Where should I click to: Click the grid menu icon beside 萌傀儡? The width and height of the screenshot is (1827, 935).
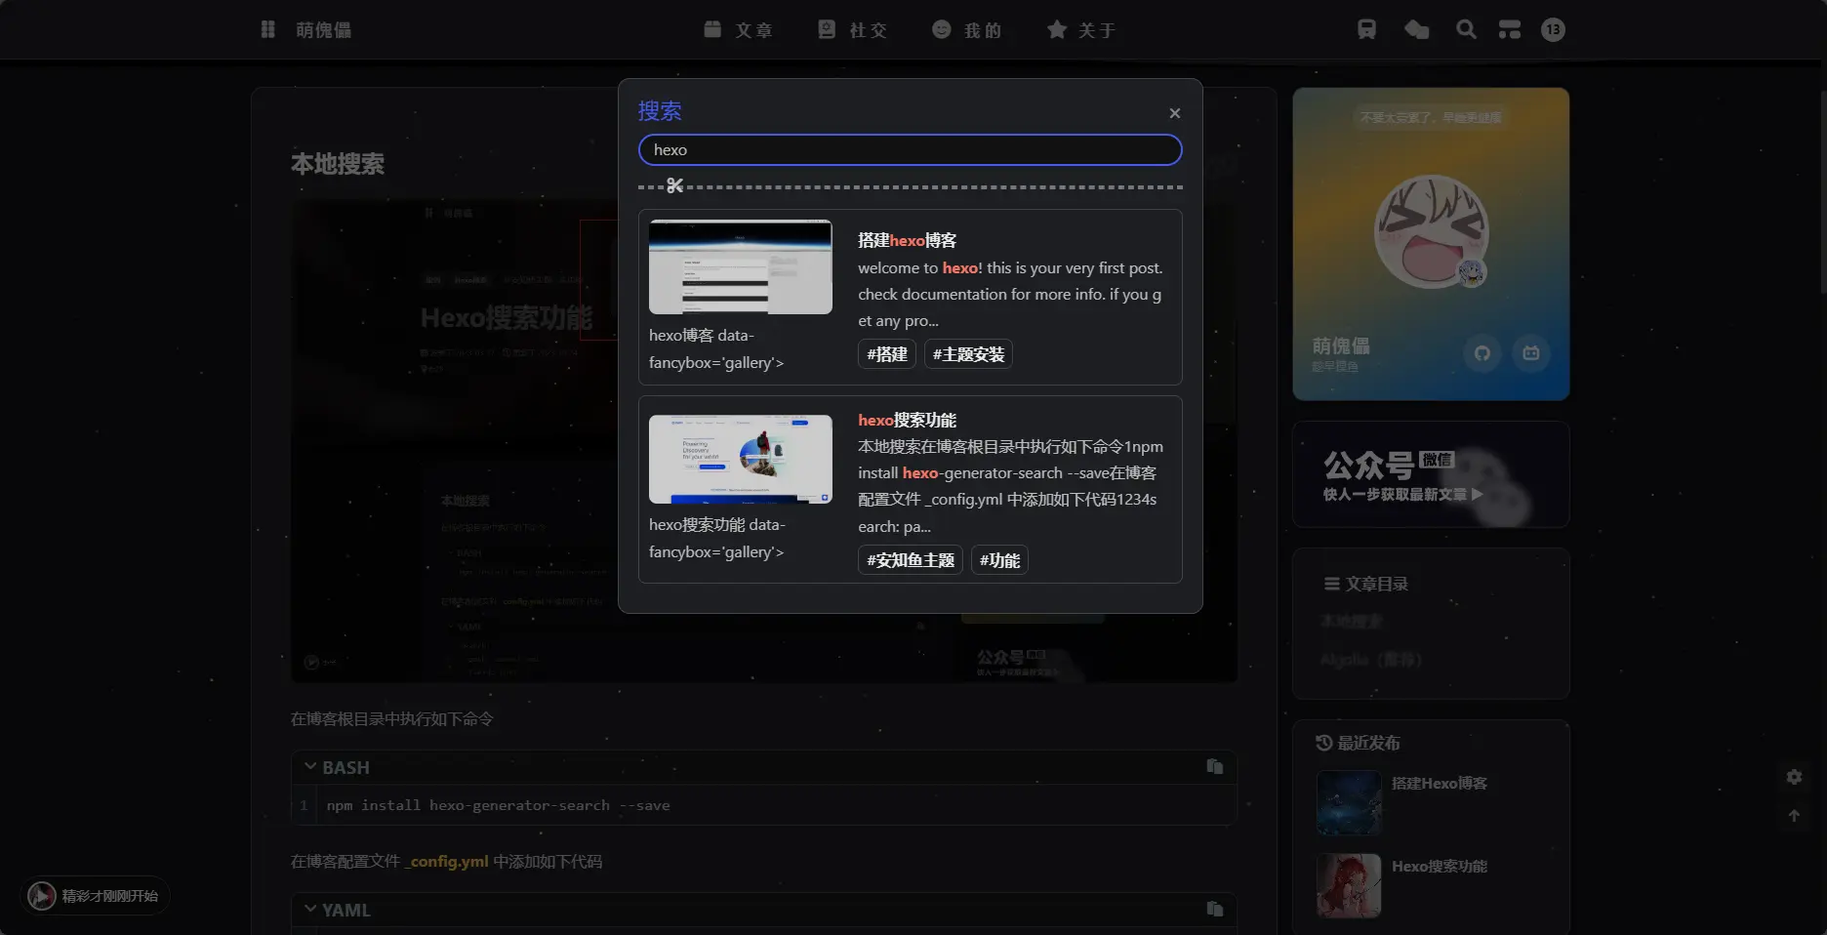click(268, 29)
